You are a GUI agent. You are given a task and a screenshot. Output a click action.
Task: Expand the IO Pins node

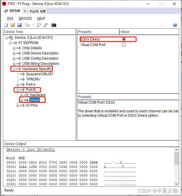point(18,106)
